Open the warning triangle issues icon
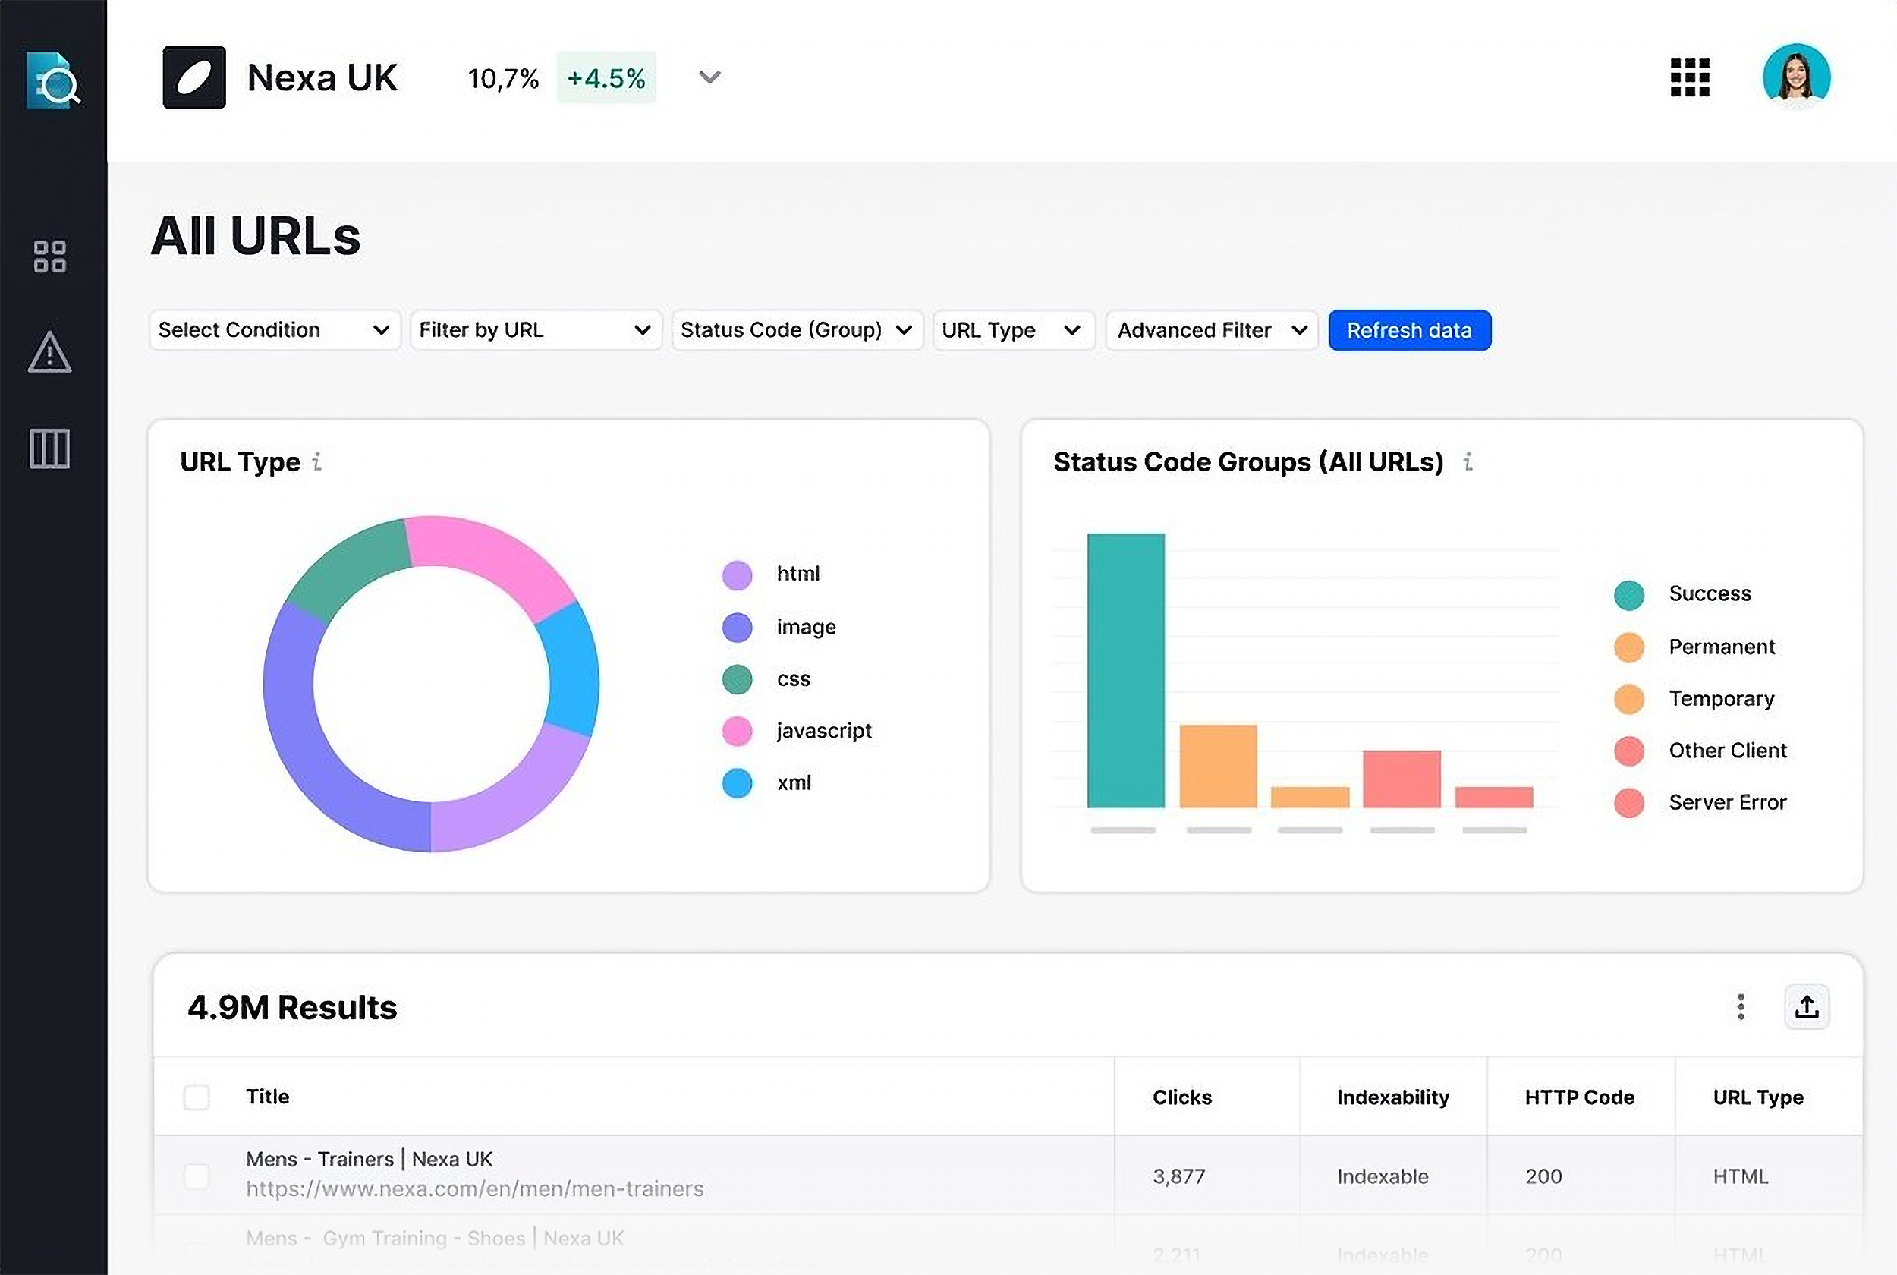1897x1275 pixels. [x=49, y=352]
